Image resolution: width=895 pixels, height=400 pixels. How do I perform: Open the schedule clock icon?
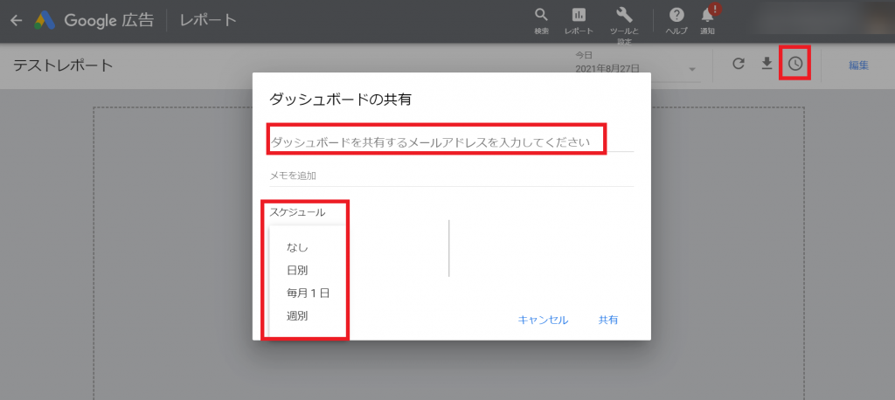795,64
